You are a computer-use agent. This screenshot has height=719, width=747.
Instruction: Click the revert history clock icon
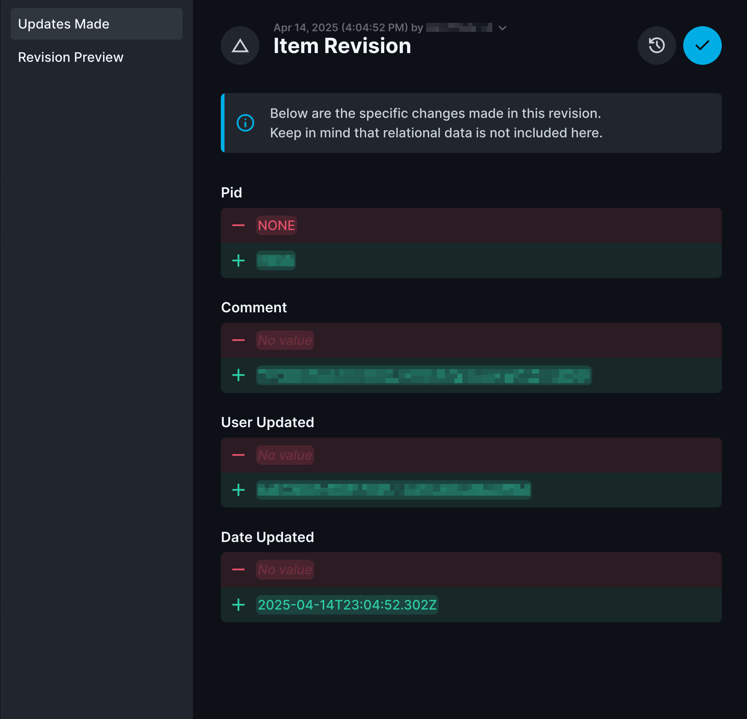tap(656, 45)
